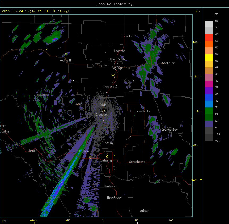
Task: Select the bright yellow 51–54 dBZ swatch
Action: [x=209, y=57]
